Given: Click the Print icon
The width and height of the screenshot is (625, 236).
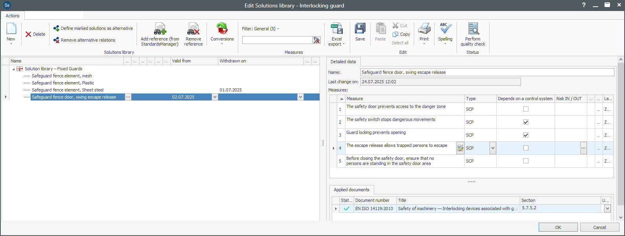Looking at the screenshot, I should [424, 29].
